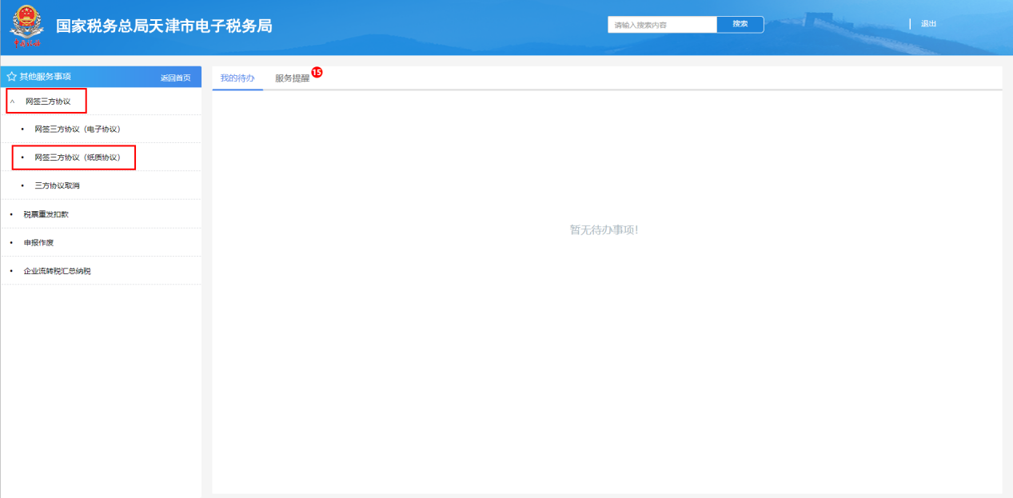This screenshot has width=1013, height=498.
Task: Click the 暂无待办事项 empty message
Action: [x=604, y=230]
